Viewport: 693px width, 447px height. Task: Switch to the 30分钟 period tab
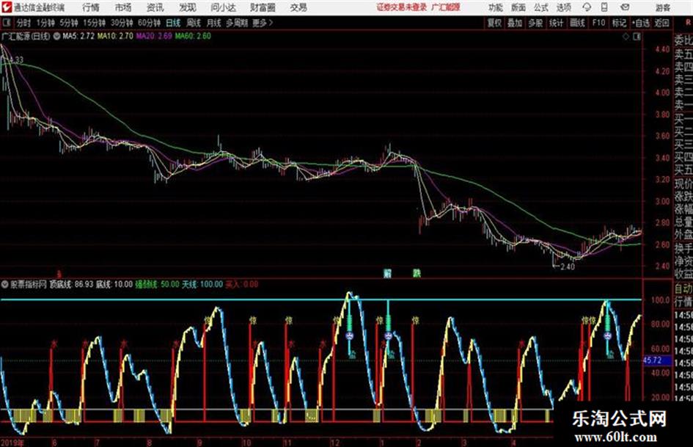coord(122,23)
